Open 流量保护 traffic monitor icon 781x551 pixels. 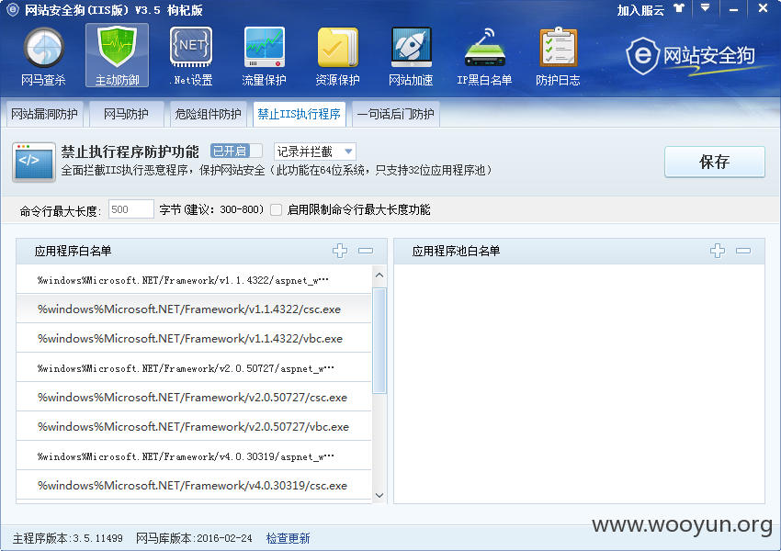tap(264, 56)
